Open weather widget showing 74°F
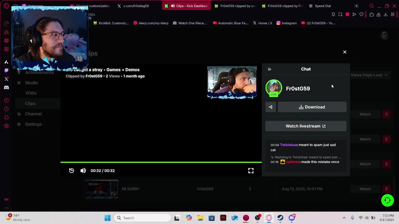This screenshot has height=224, width=399. point(19,218)
